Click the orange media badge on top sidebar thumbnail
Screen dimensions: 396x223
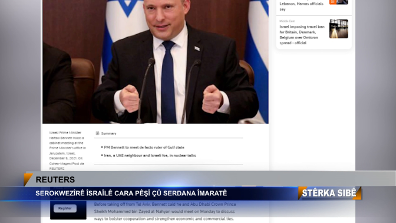point(333,2)
